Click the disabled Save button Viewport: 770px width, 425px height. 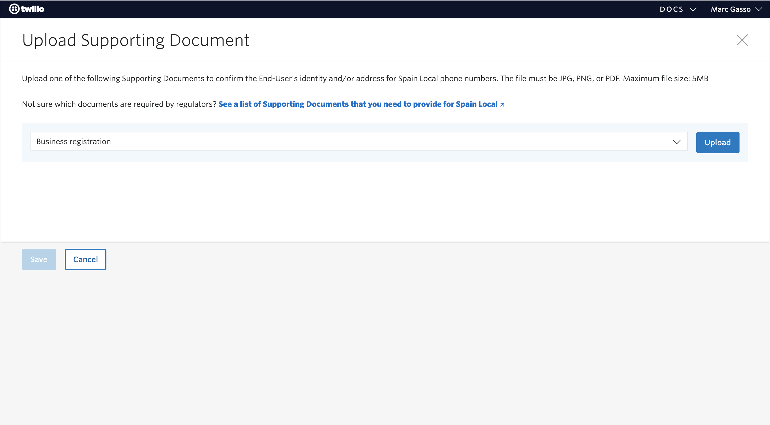click(x=39, y=259)
